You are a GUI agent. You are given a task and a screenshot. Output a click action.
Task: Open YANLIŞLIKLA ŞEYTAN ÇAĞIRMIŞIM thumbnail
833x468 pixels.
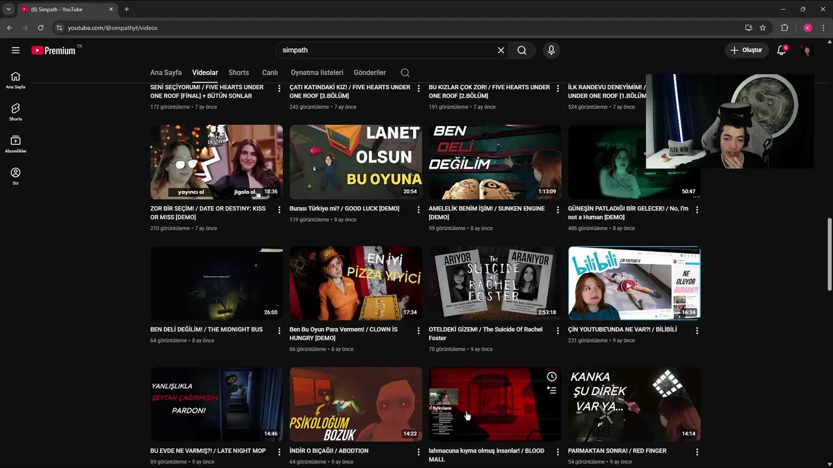point(216,404)
